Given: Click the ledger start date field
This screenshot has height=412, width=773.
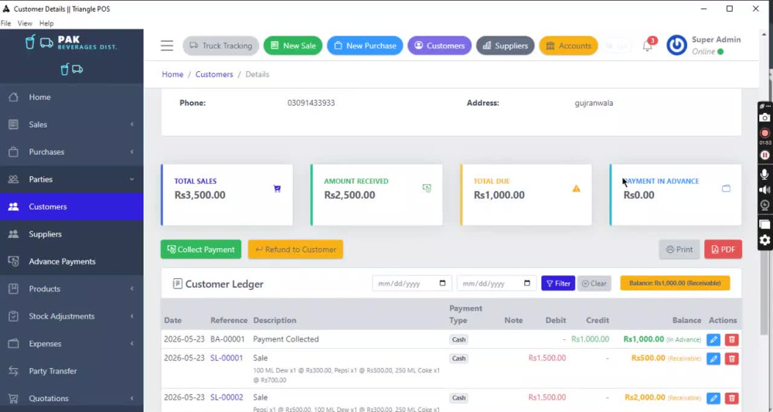Looking at the screenshot, I should (x=412, y=284).
